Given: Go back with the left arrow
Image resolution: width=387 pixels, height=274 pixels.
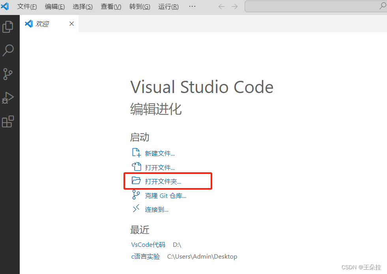Looking at the screenshot, I should coord(221,7).
